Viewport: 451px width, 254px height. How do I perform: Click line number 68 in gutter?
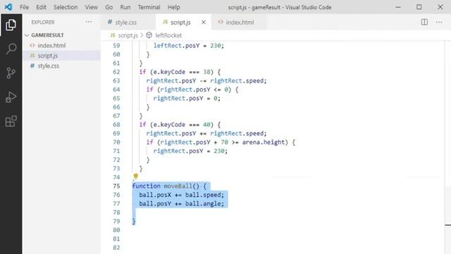click(x=116, y=125)
